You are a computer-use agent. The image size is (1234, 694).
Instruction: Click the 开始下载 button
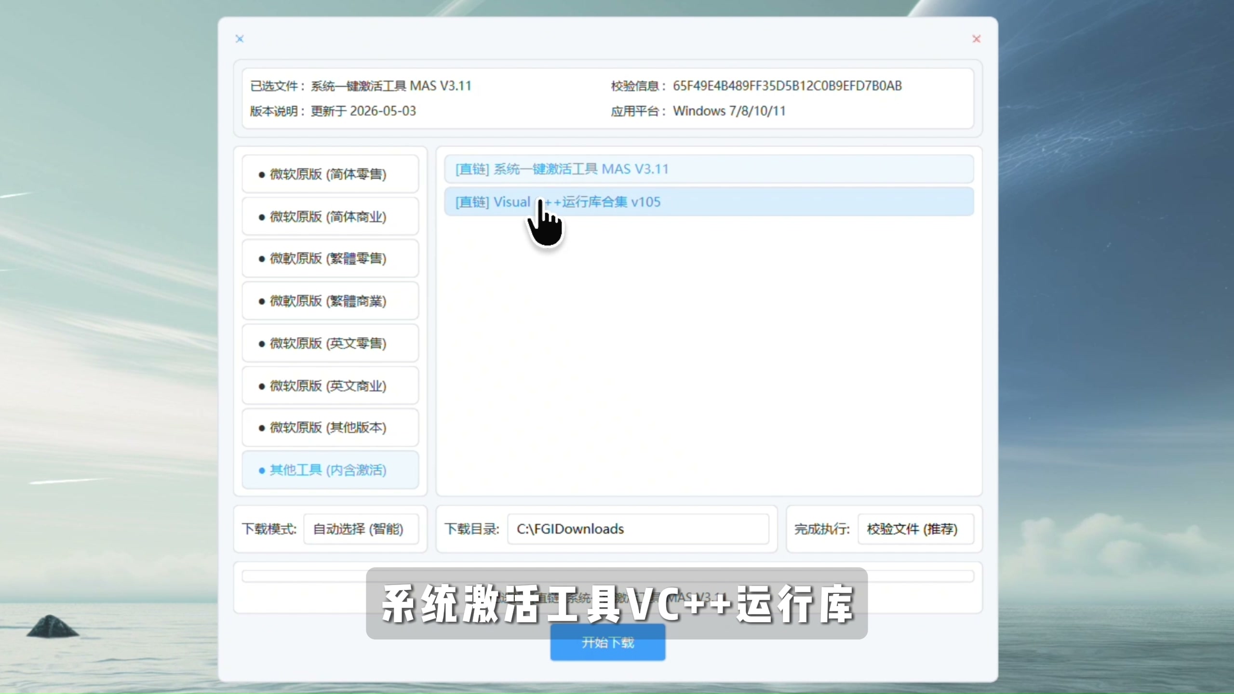click(x=608, y=642)
